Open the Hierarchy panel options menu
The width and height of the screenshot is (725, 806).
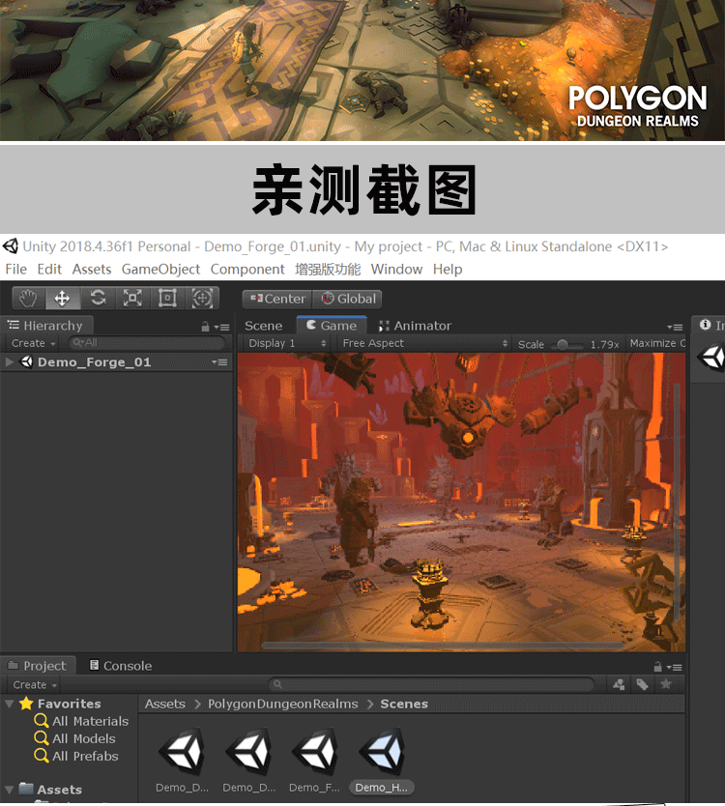click(222, 327)
